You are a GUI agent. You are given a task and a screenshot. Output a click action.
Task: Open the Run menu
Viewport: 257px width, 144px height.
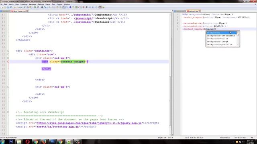[x=53, y=4]
